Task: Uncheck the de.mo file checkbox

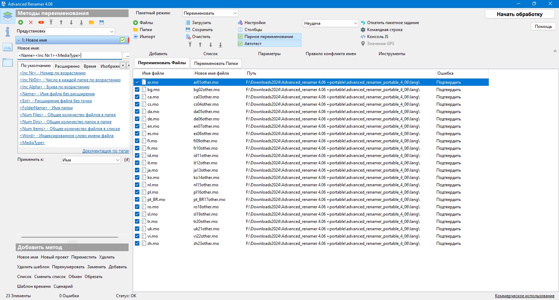Action: (137, 119)
